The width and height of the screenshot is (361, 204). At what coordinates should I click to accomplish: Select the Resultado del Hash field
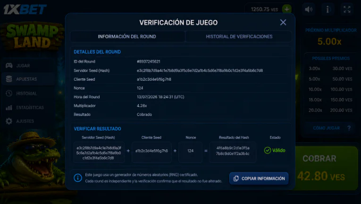pos(233,153)
